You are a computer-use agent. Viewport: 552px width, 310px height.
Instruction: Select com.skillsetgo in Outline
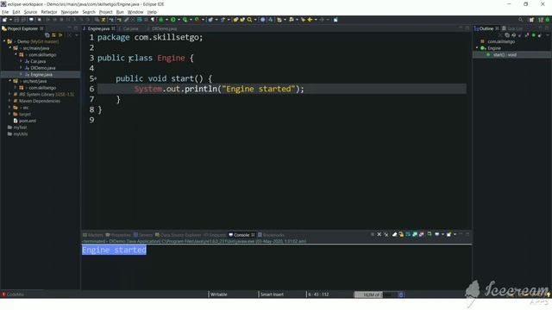click(501, 41)
